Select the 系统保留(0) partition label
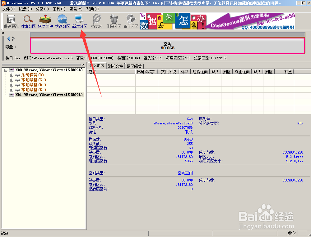Screen dimensions: 311x237 pyautogui.click(x=33, y=75)
